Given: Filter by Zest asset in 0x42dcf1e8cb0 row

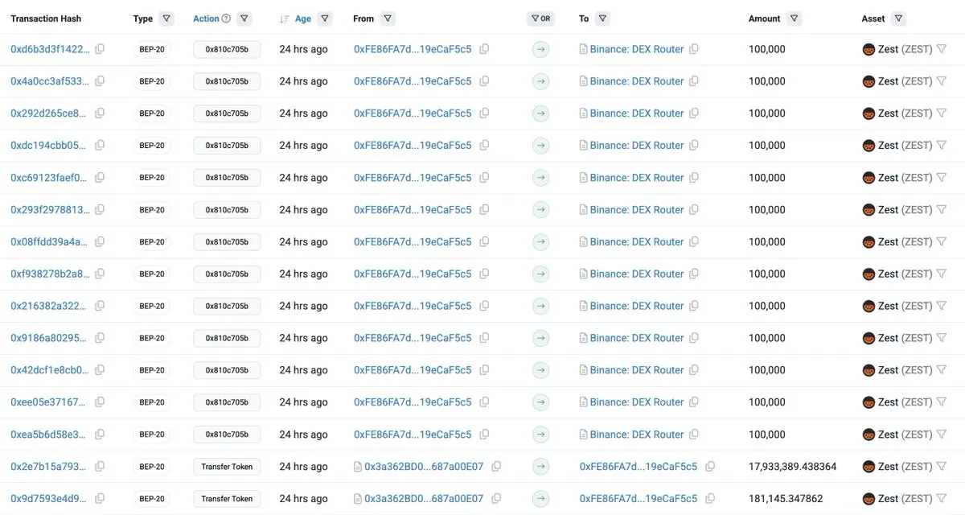Looking at the screenshot, I should point(942,370).
